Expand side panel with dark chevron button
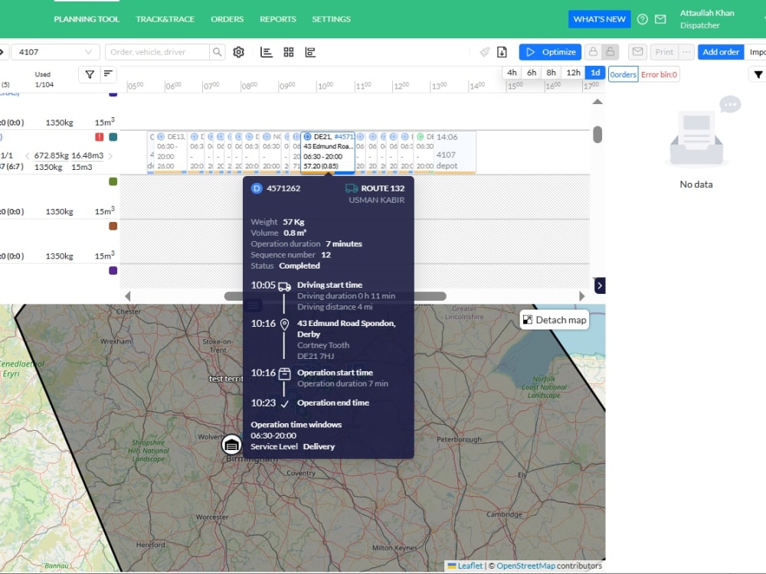Viewport: 766px width, 574px height. click(x=600, y=285)
